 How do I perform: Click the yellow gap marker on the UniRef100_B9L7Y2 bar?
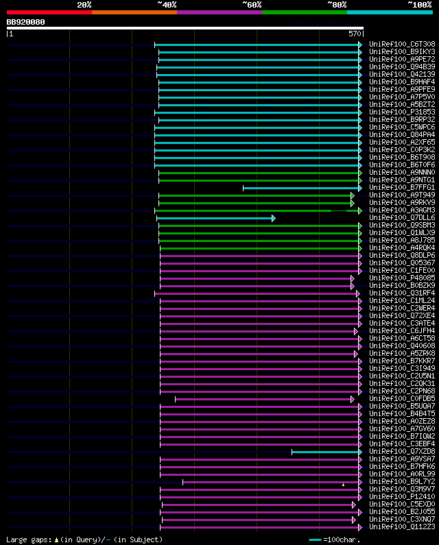(x=344, y=485)
